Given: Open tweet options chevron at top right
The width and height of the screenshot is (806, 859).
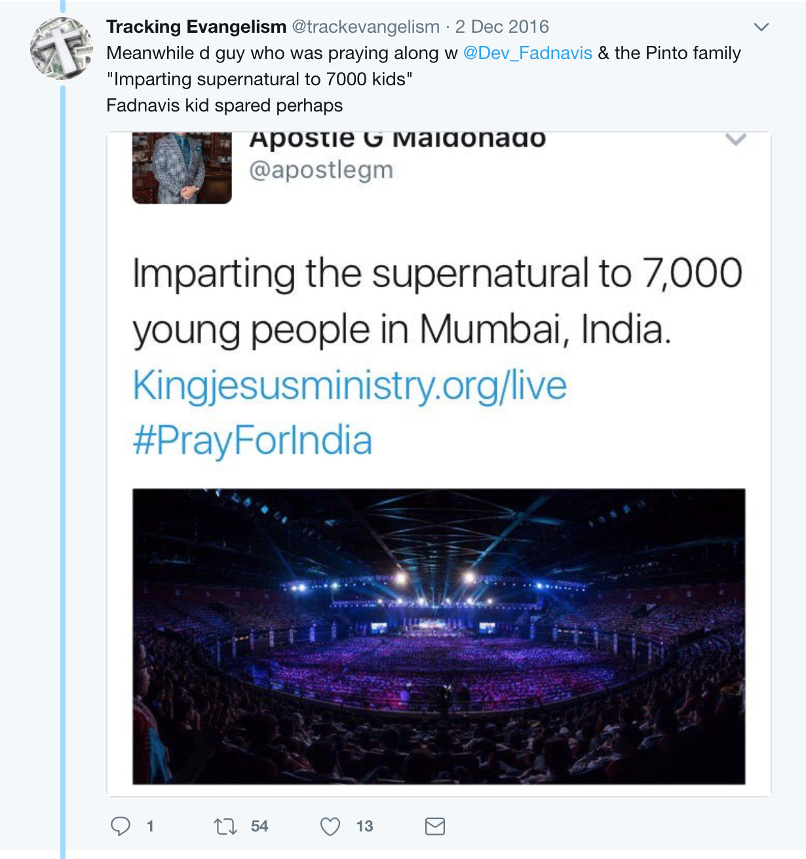Looking at the screenshot, I should (761, 27).
